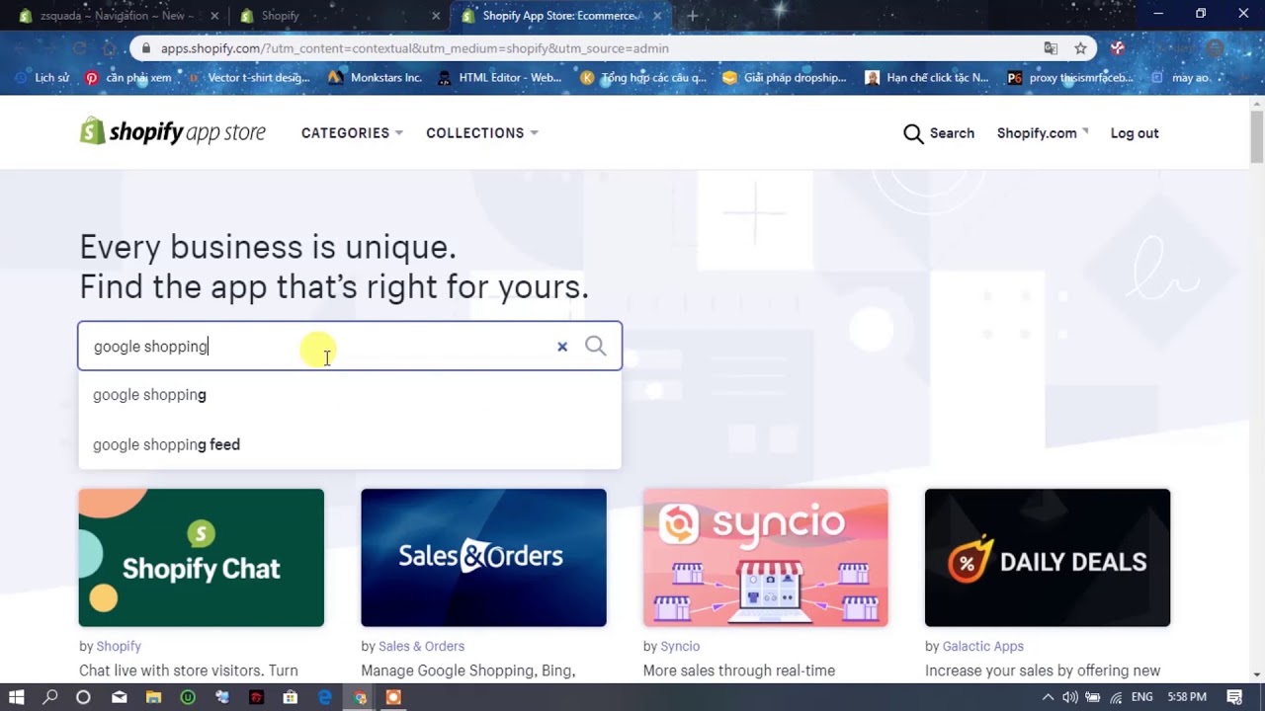This screenshot has width=1265, height=711.
Task: Open the Windows Start menu
Action: [17, 697]
